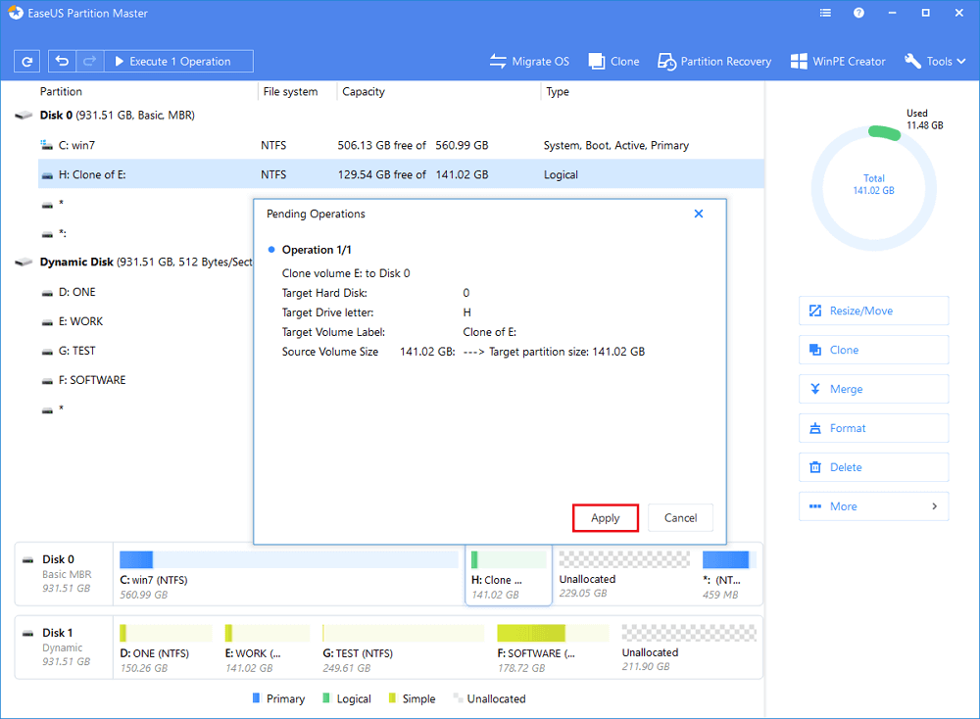Select the D: ONE volume row
Screen dimensions: 980x719
point(146,292)
